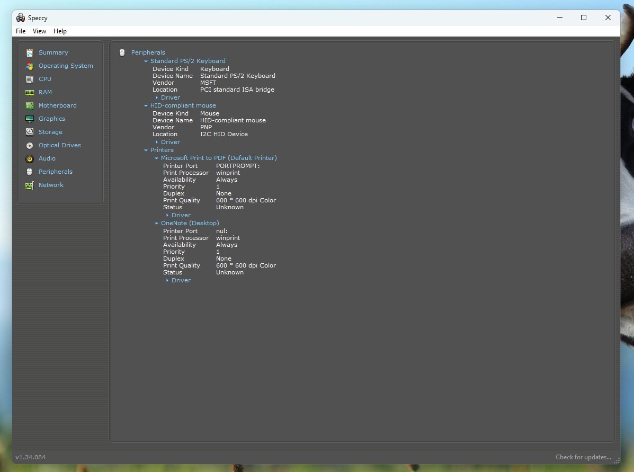Click Status Unknown under Microsoft Print to PDF
The height and width of the screenshot is (472, 634).
[230, 208]
